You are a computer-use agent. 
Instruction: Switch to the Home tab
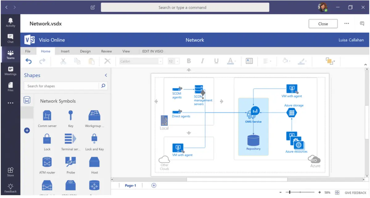click(46, 51)
